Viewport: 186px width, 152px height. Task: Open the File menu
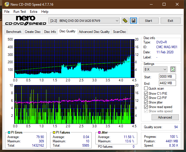coord(7,12)
